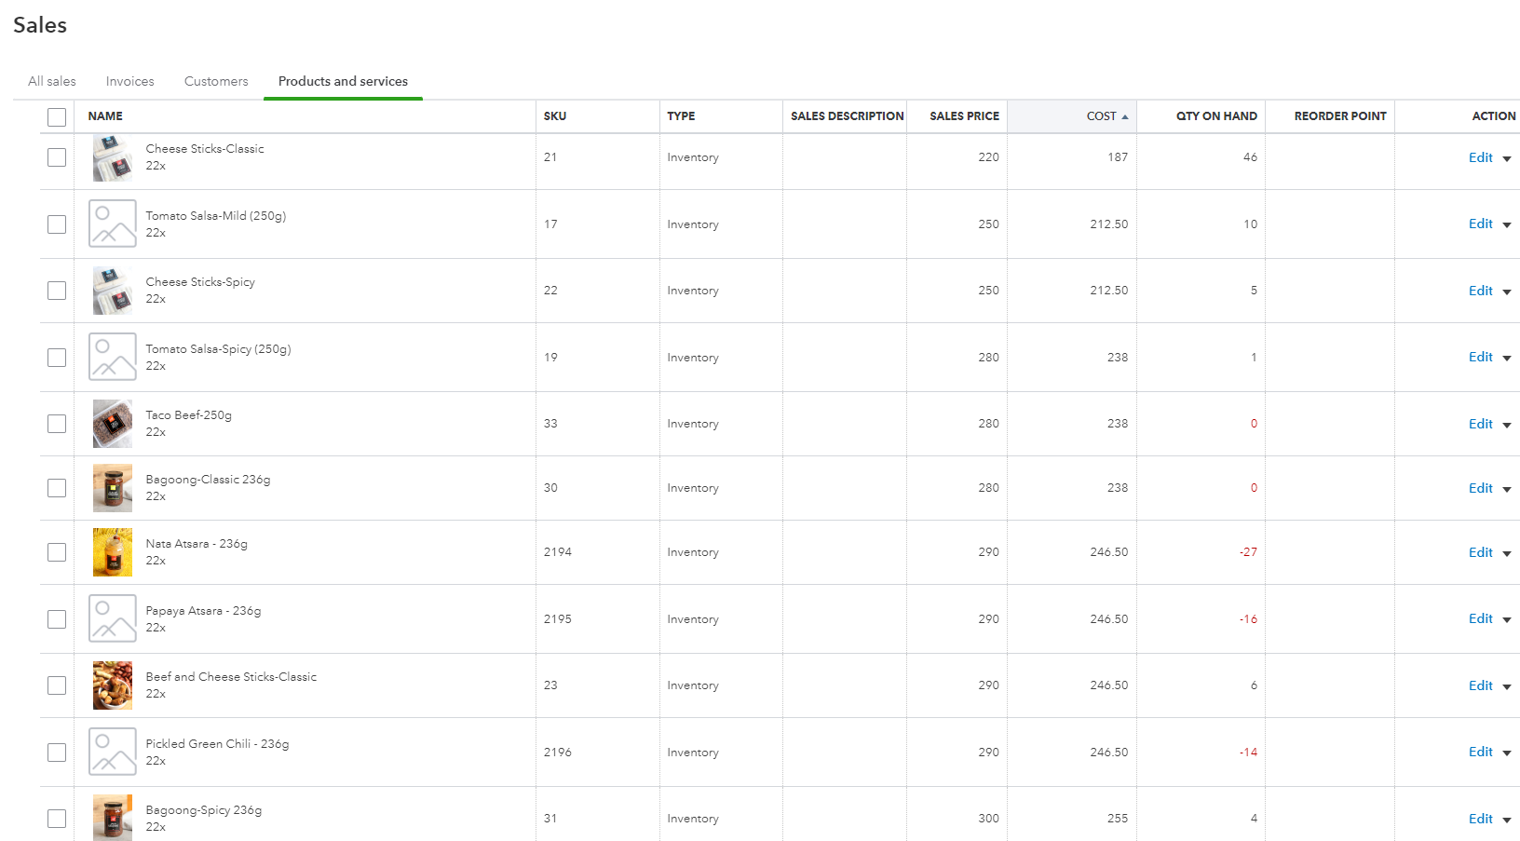
Task: Edit the Tomato Salsa-Spicy (250g) item
Action: (1480, 357)
